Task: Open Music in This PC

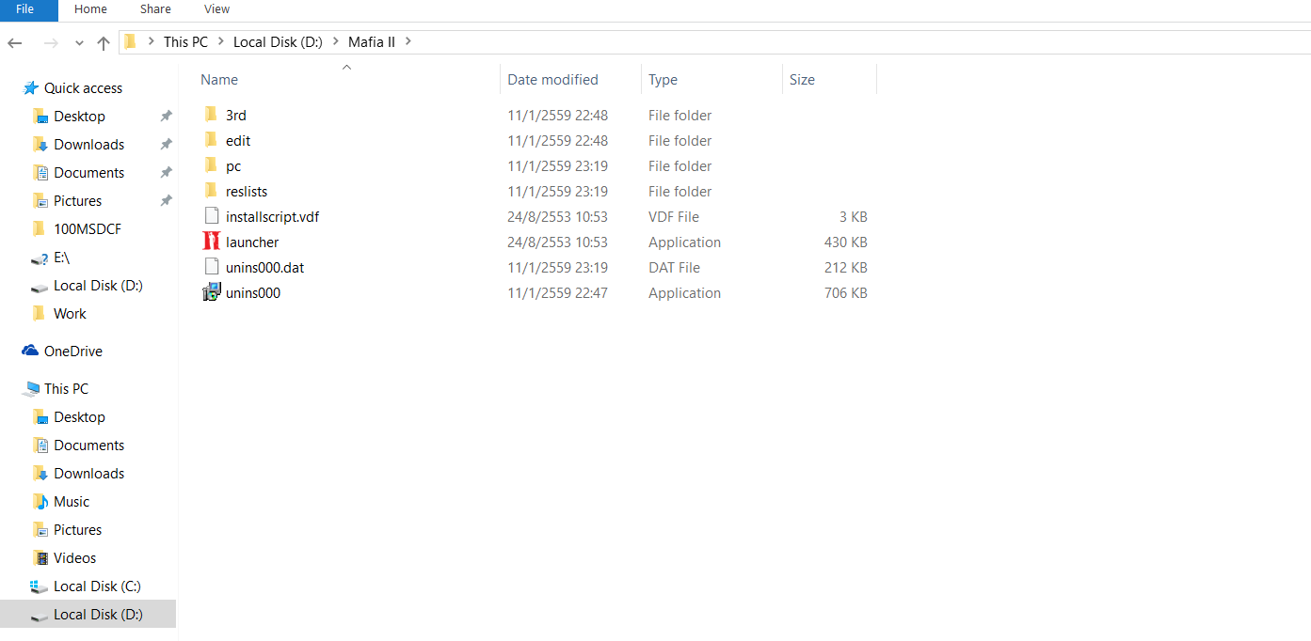Action: tap(72, 501)
